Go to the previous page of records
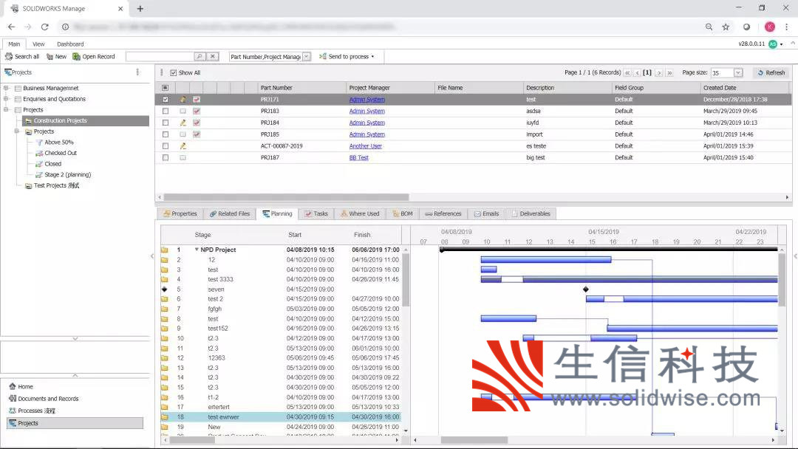Screen dimensions: 798x449 pyautogui.click(x=637, y=72)
